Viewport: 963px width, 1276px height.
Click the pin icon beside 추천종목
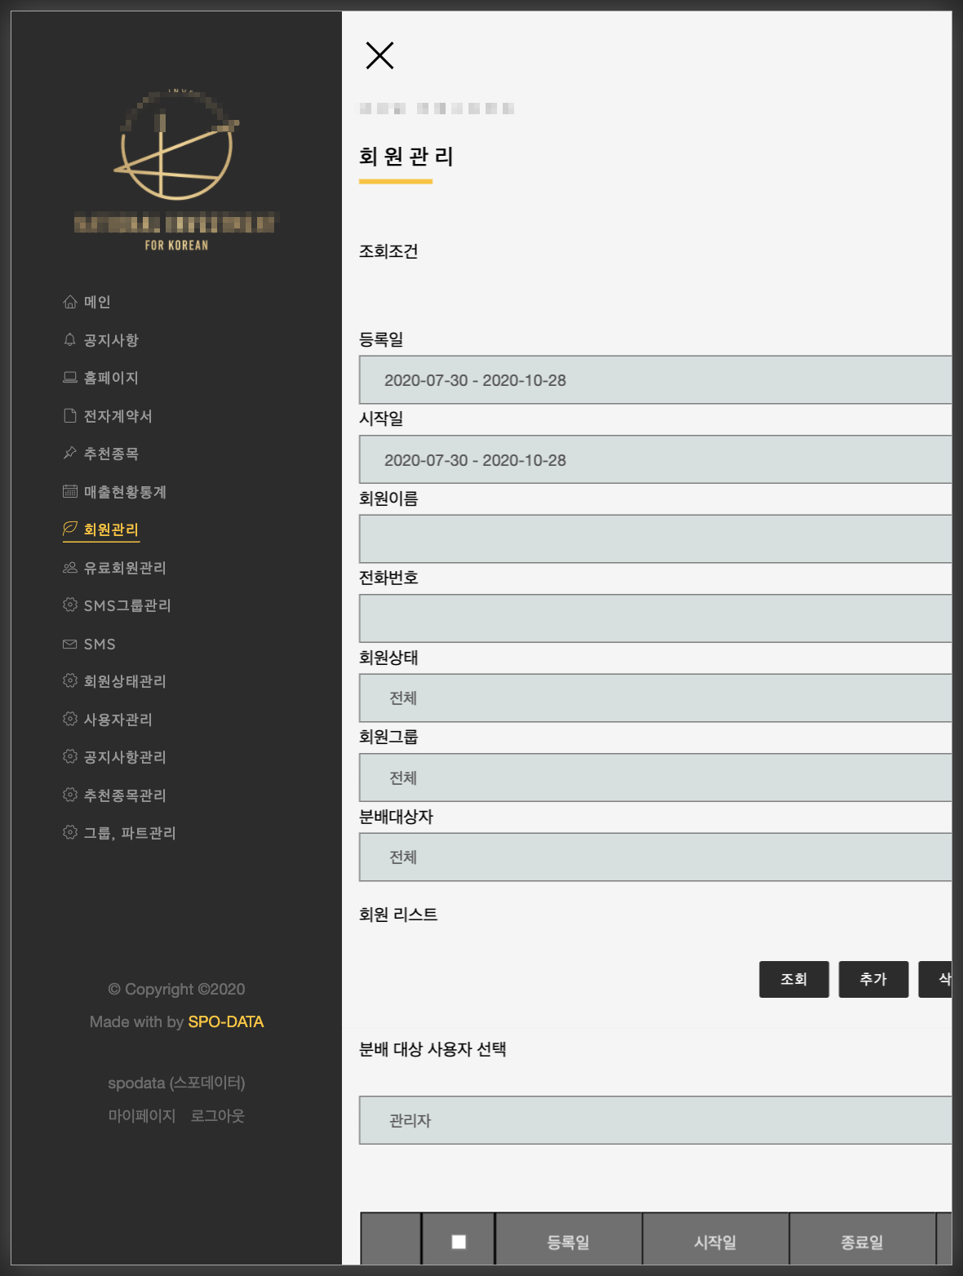coord(70,454)
